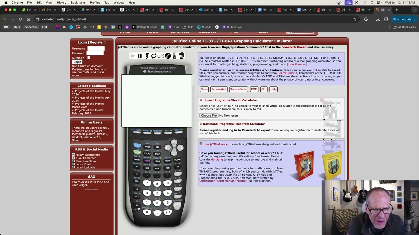Open the How jsTIfied works link

216,144
